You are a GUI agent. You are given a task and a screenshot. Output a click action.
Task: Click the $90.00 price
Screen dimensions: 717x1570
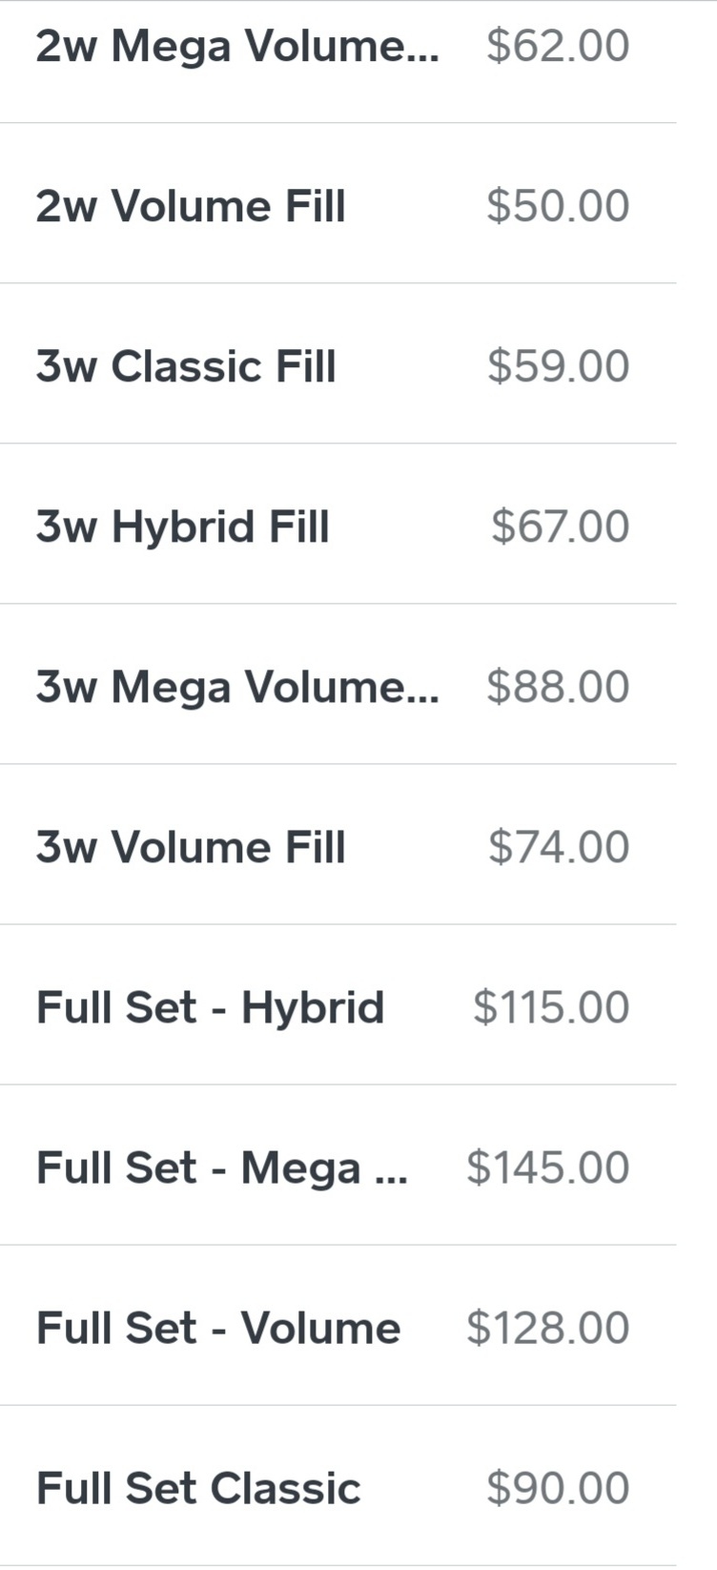[x=558, y=1488]
